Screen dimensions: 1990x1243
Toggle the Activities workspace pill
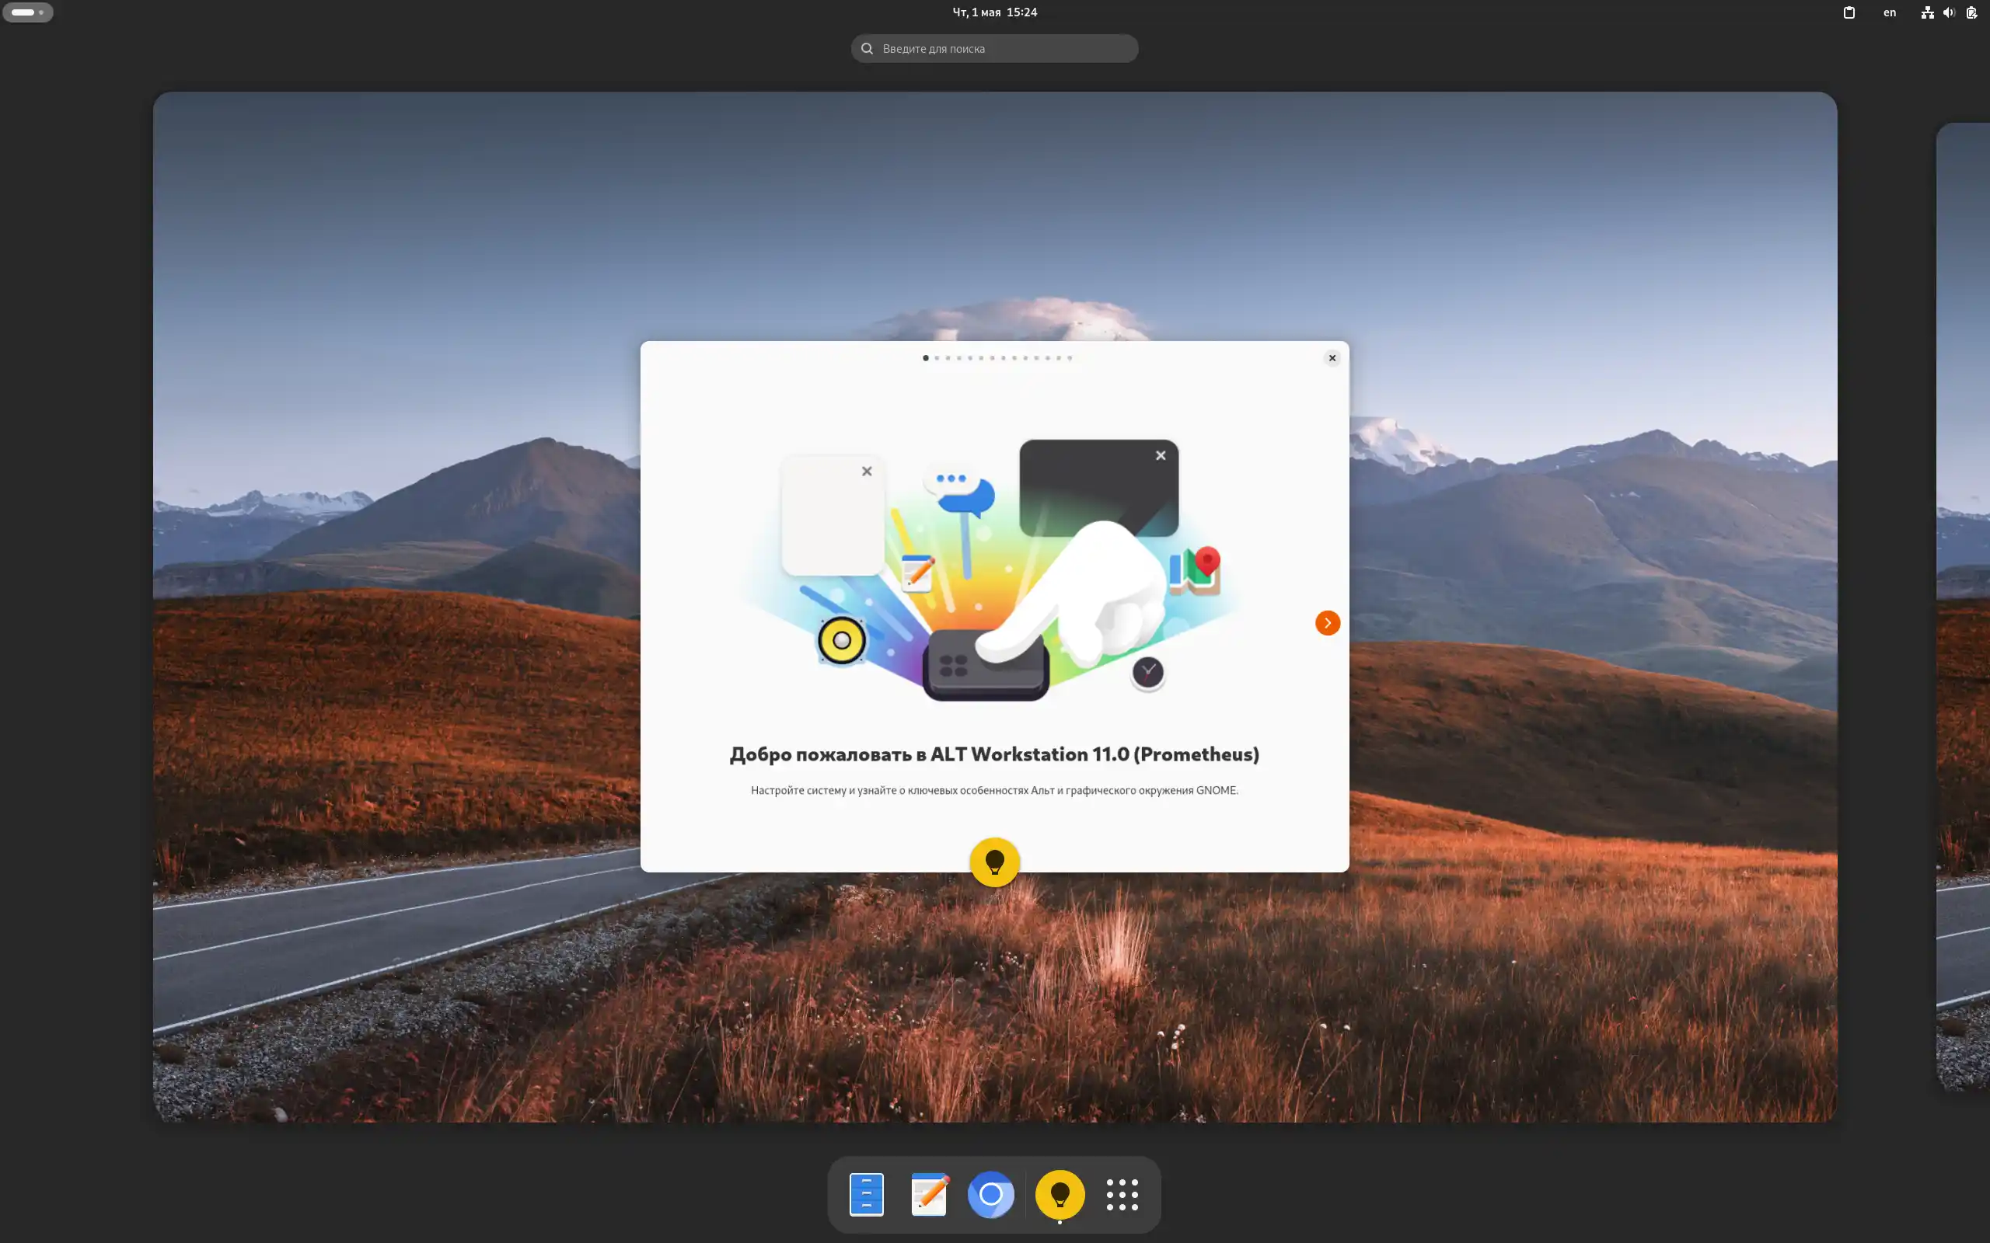27,12
